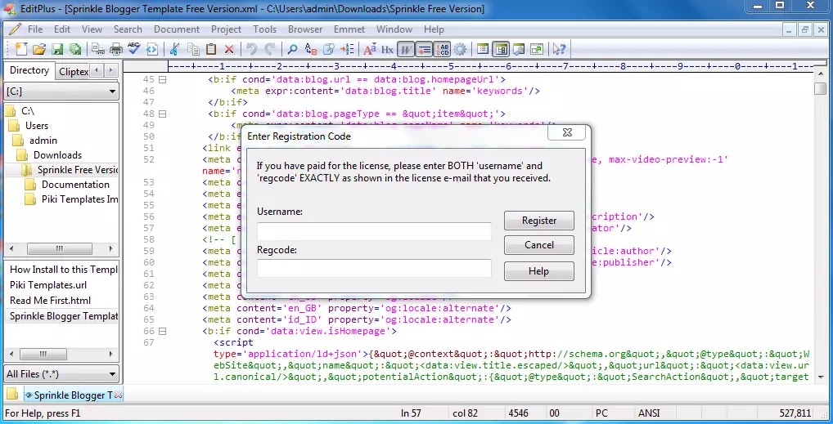Viewport: 833px width, 424px height.
Task: Click the Find in Files icon
Action: (x=329, y=49)
